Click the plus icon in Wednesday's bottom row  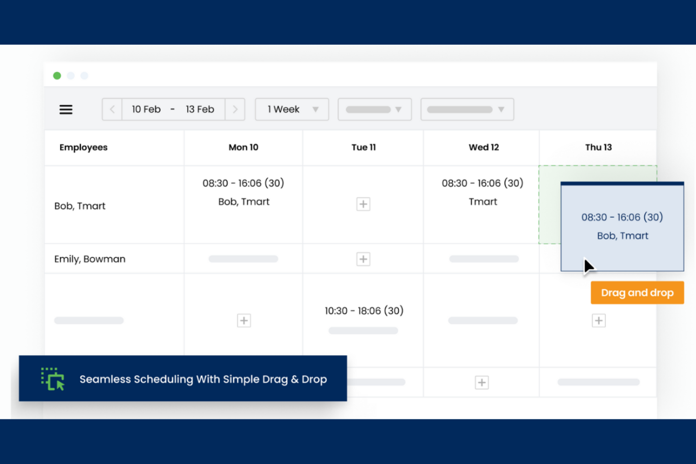coord(482,382)
